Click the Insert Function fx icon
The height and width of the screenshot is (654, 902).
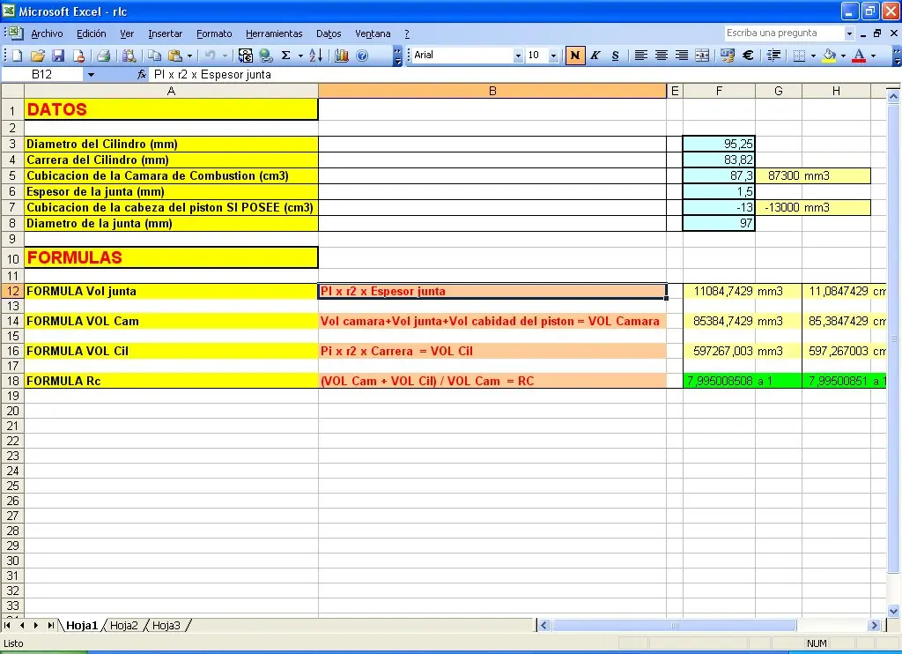pyautogui.click(x=142, y=74)
